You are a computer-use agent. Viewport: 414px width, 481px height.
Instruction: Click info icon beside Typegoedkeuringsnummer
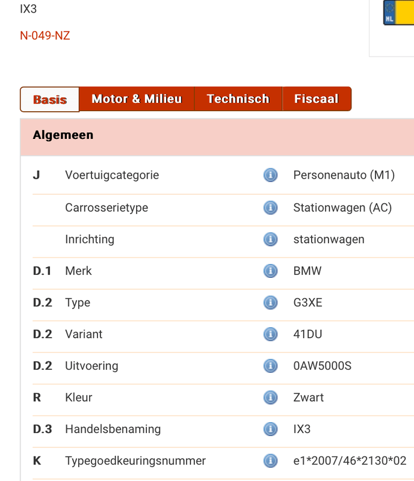click(271, 461)
